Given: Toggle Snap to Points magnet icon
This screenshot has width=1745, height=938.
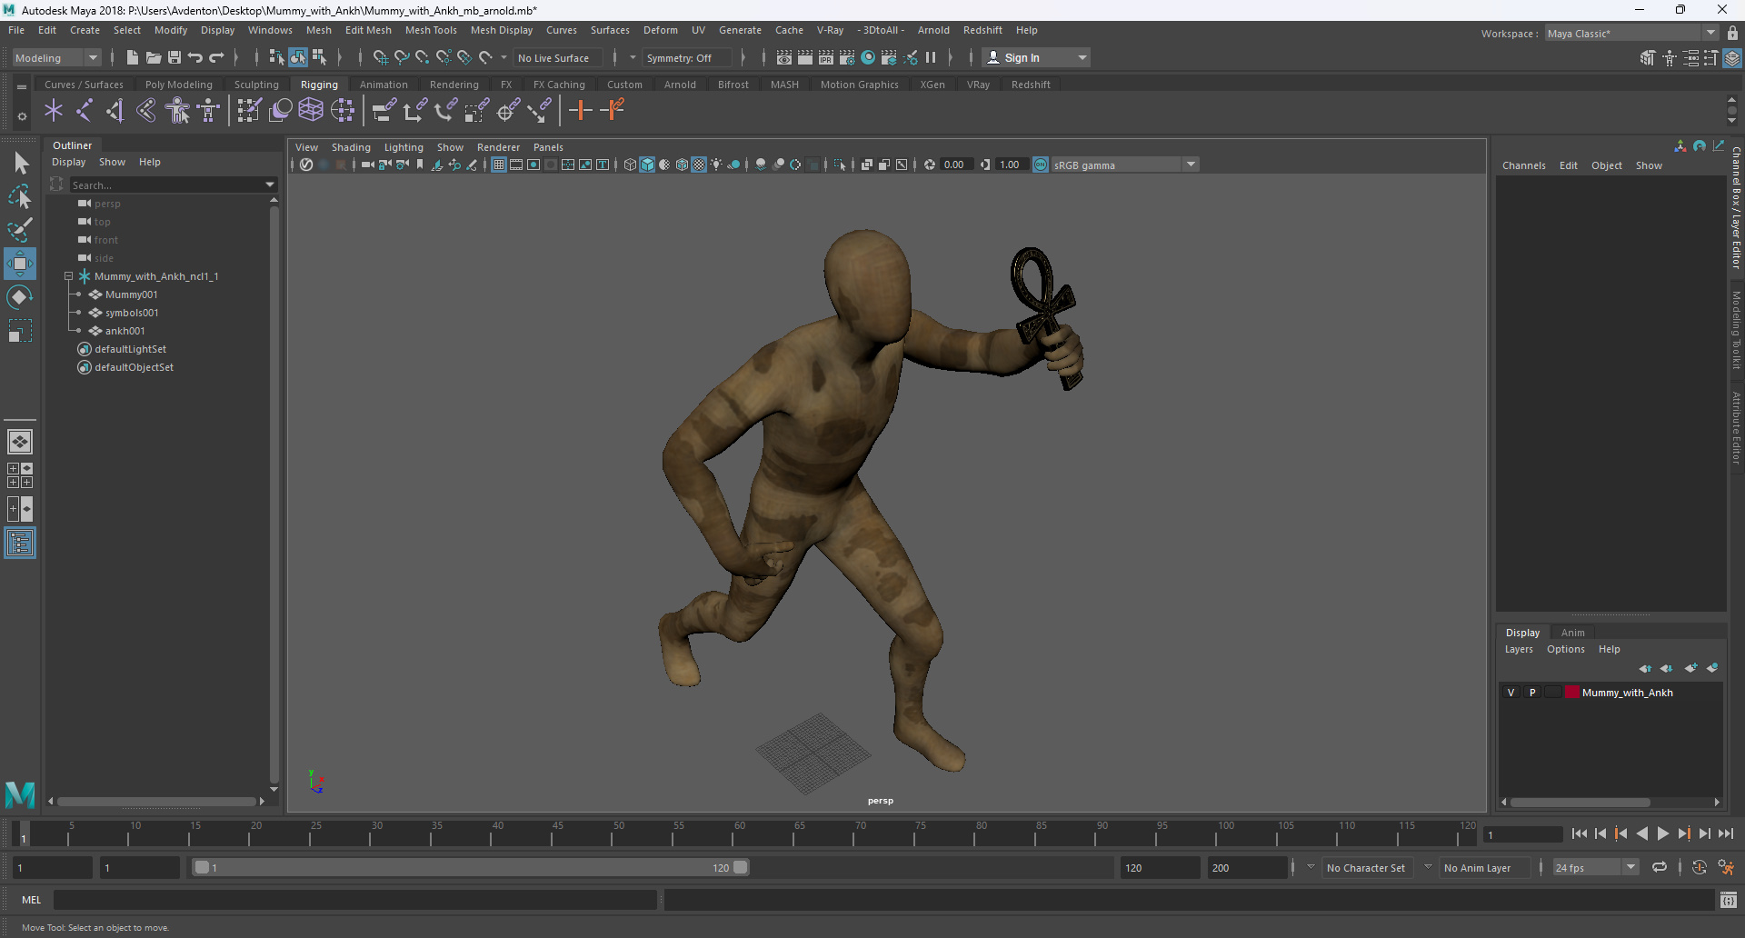Looking at the screenshot, I should point(423,57).
